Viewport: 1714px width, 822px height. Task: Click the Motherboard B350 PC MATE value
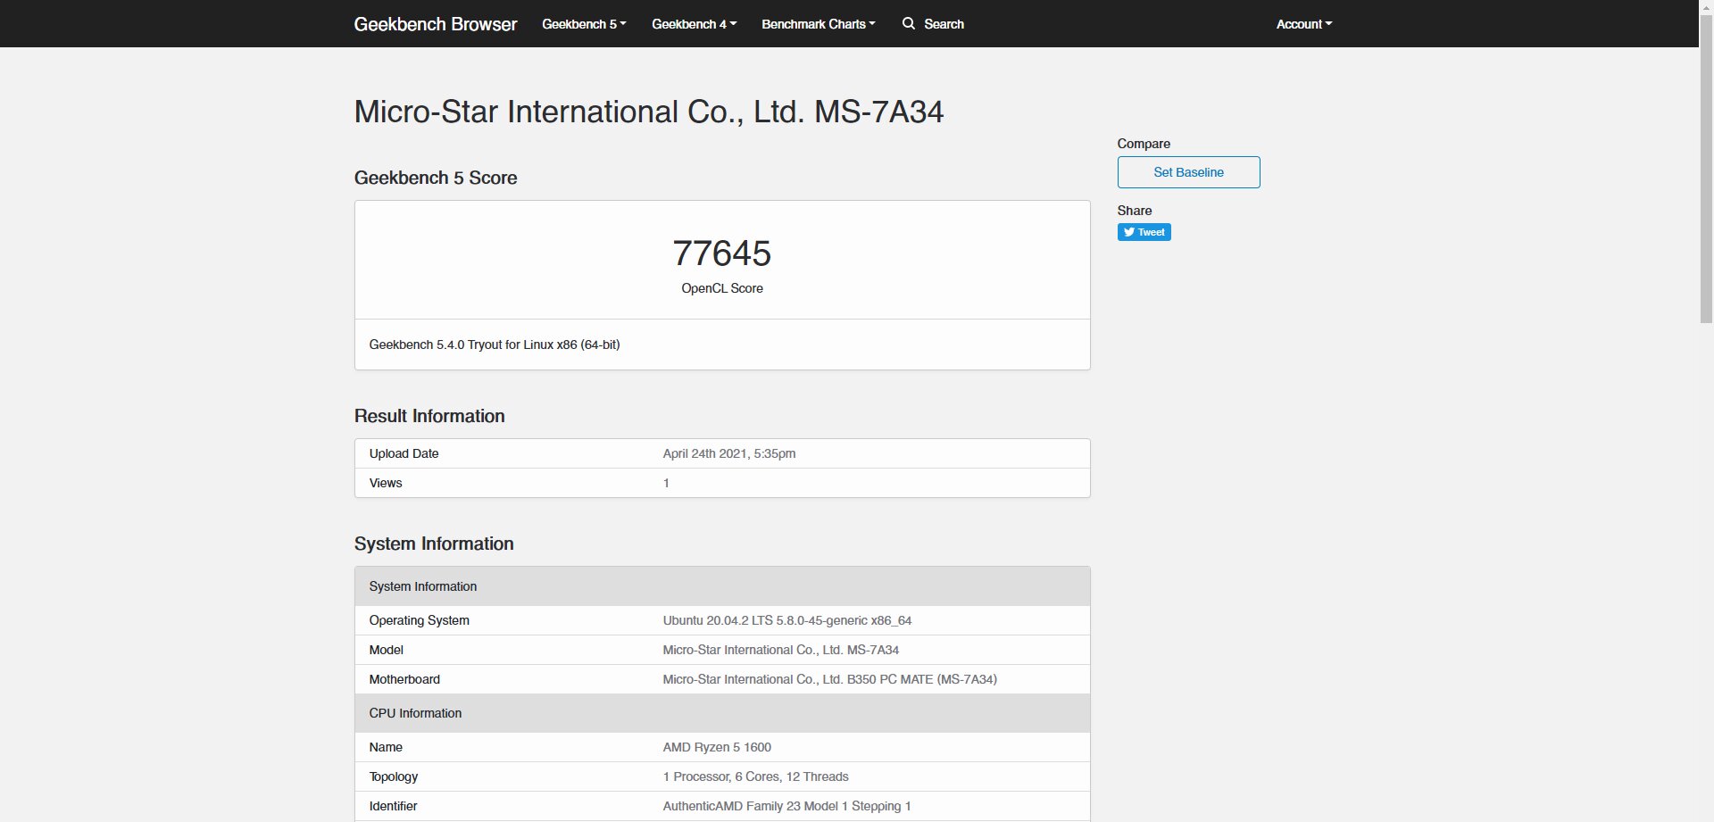(x=830, y=679)
